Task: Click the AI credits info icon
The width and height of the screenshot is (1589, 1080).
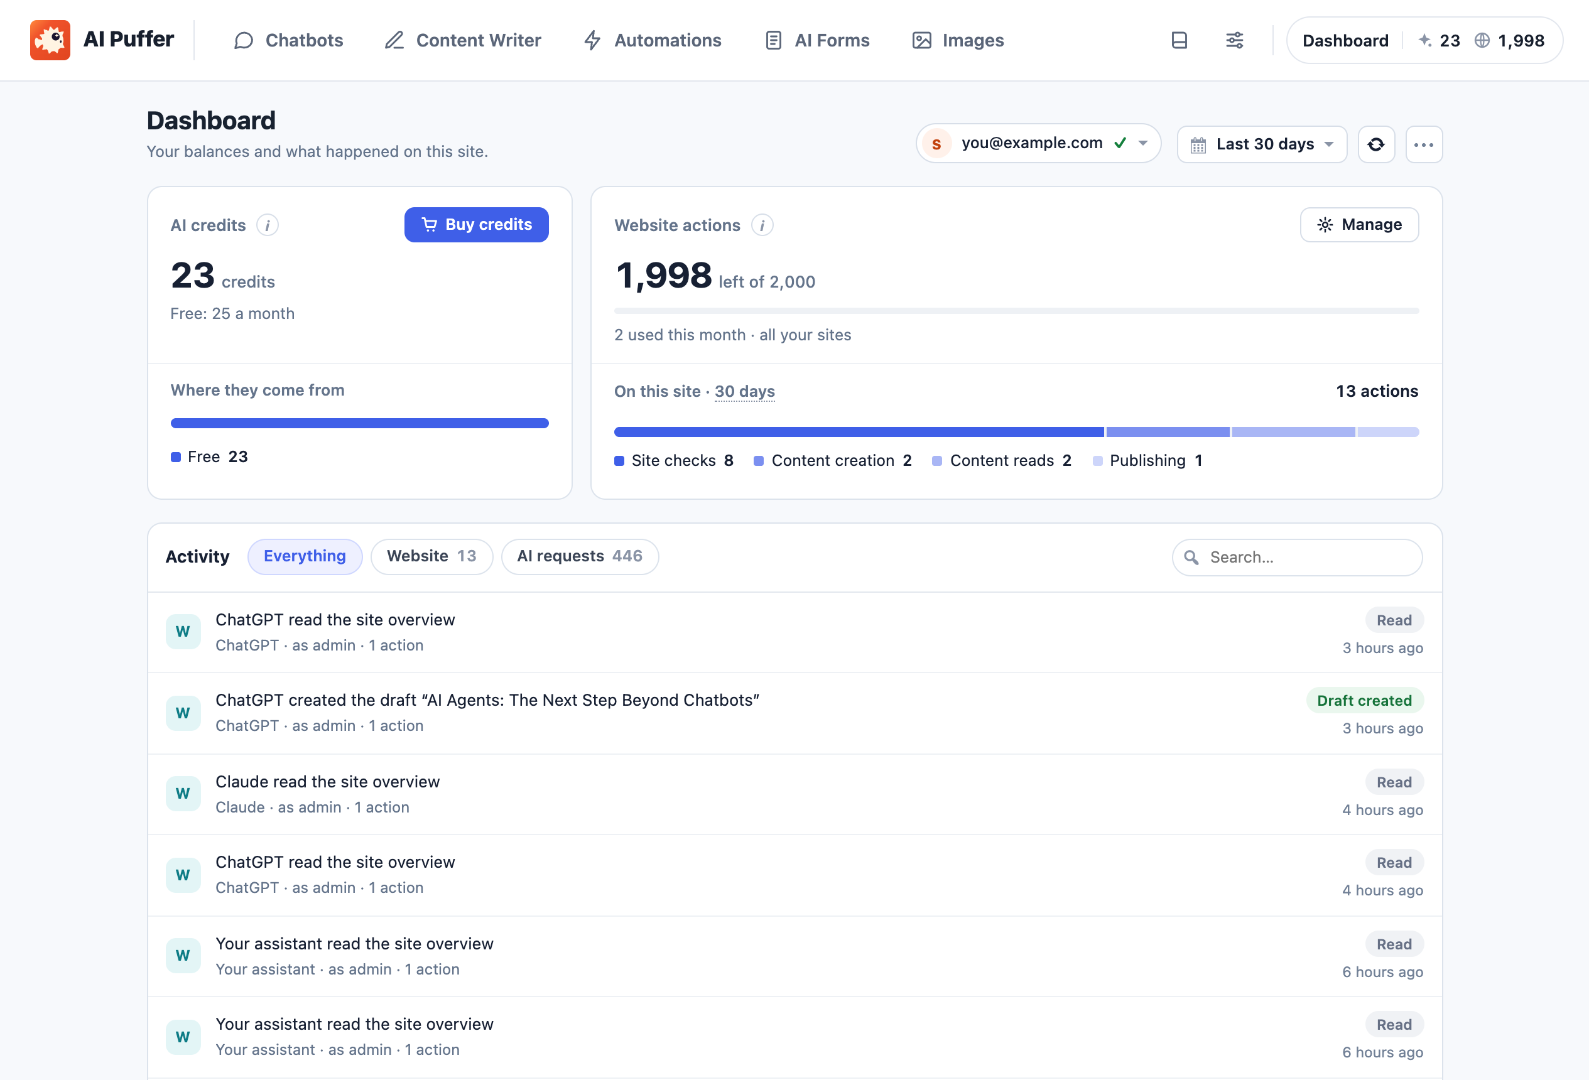Action: [x=268, y=225]
